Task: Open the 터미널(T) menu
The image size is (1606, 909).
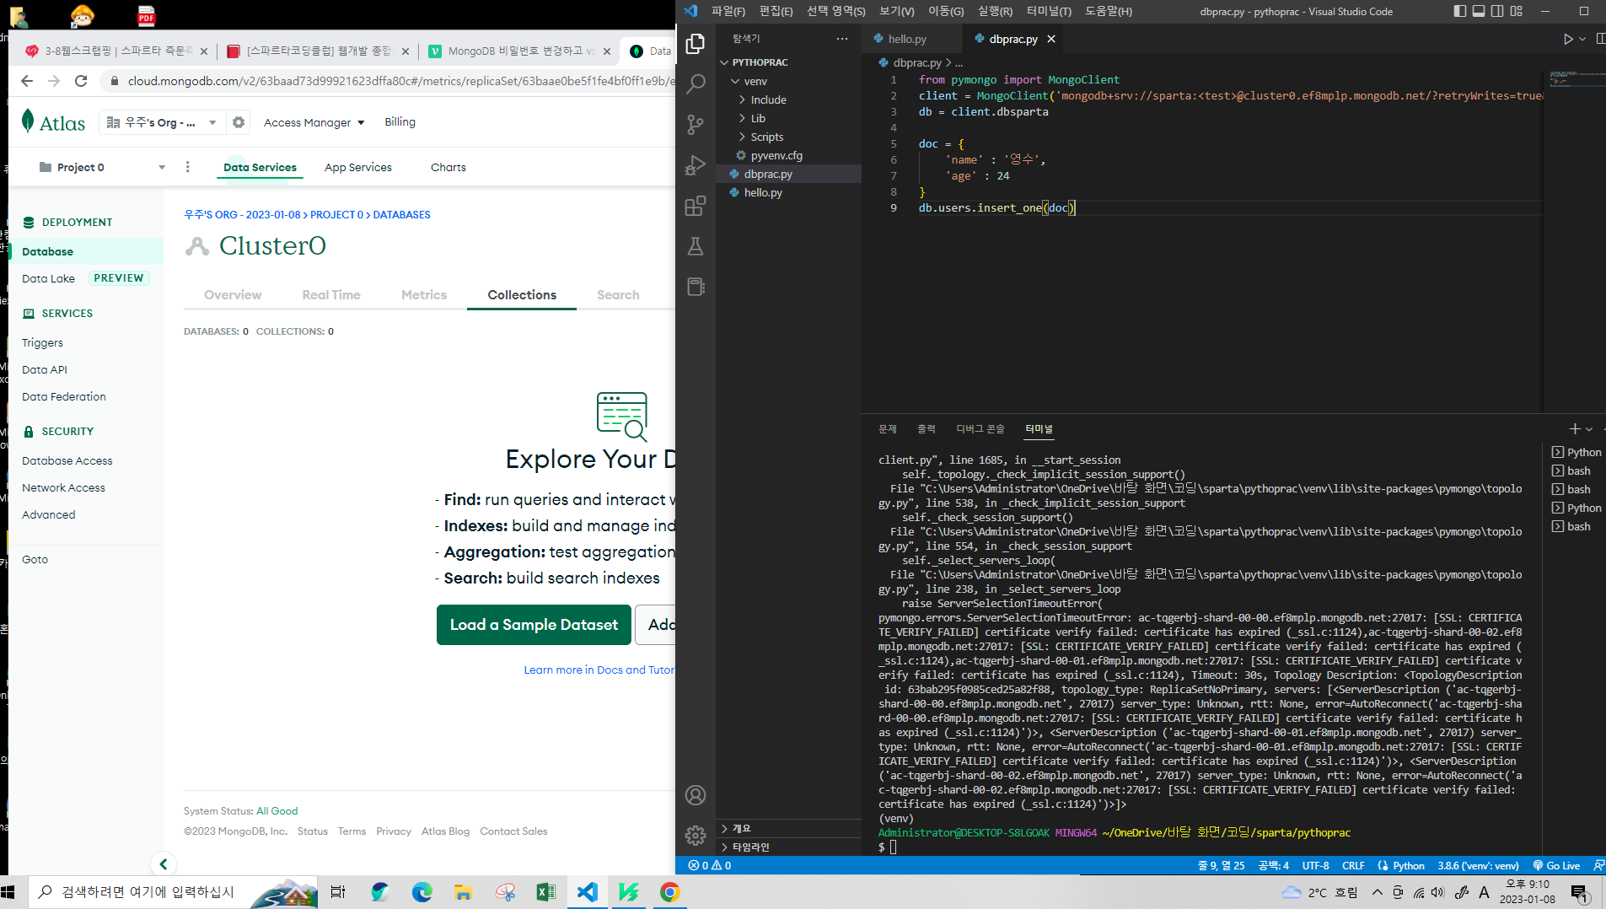Action: click(1049, 11)
